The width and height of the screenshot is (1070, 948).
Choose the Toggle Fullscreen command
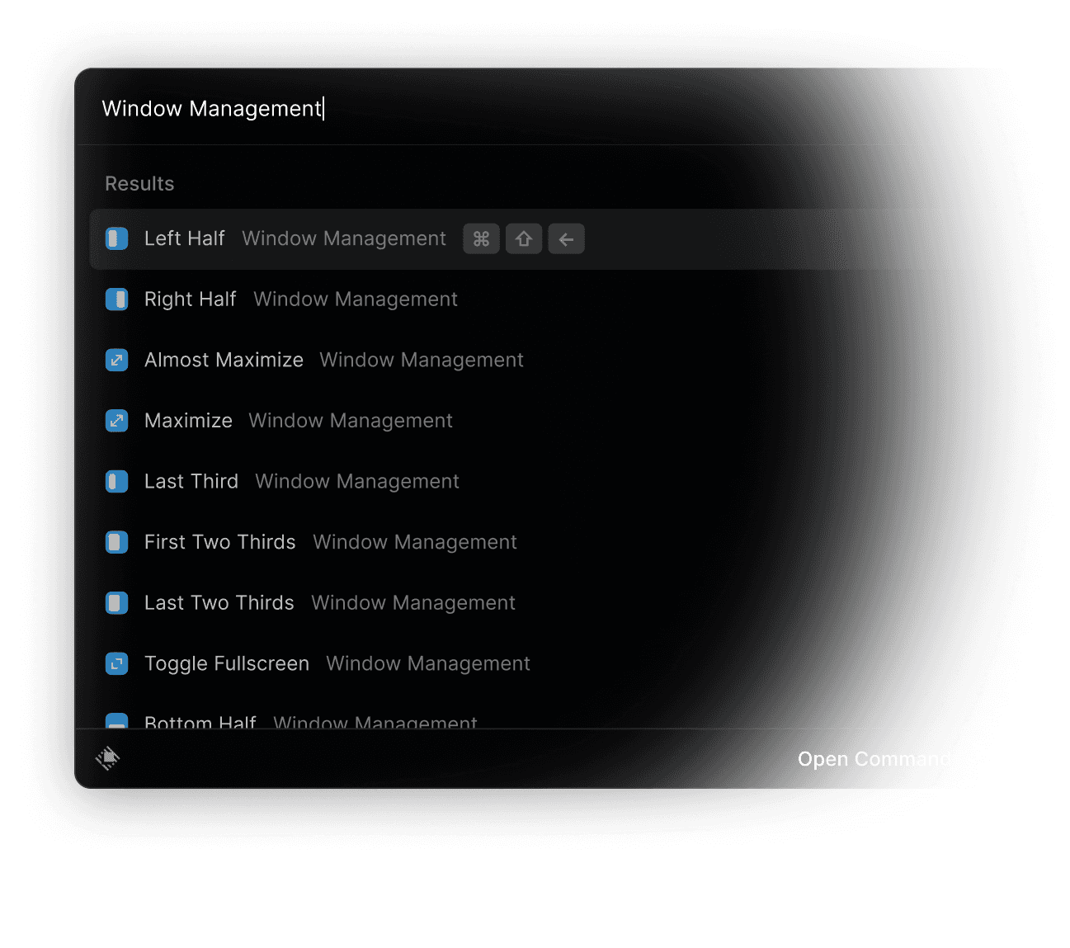536,663
